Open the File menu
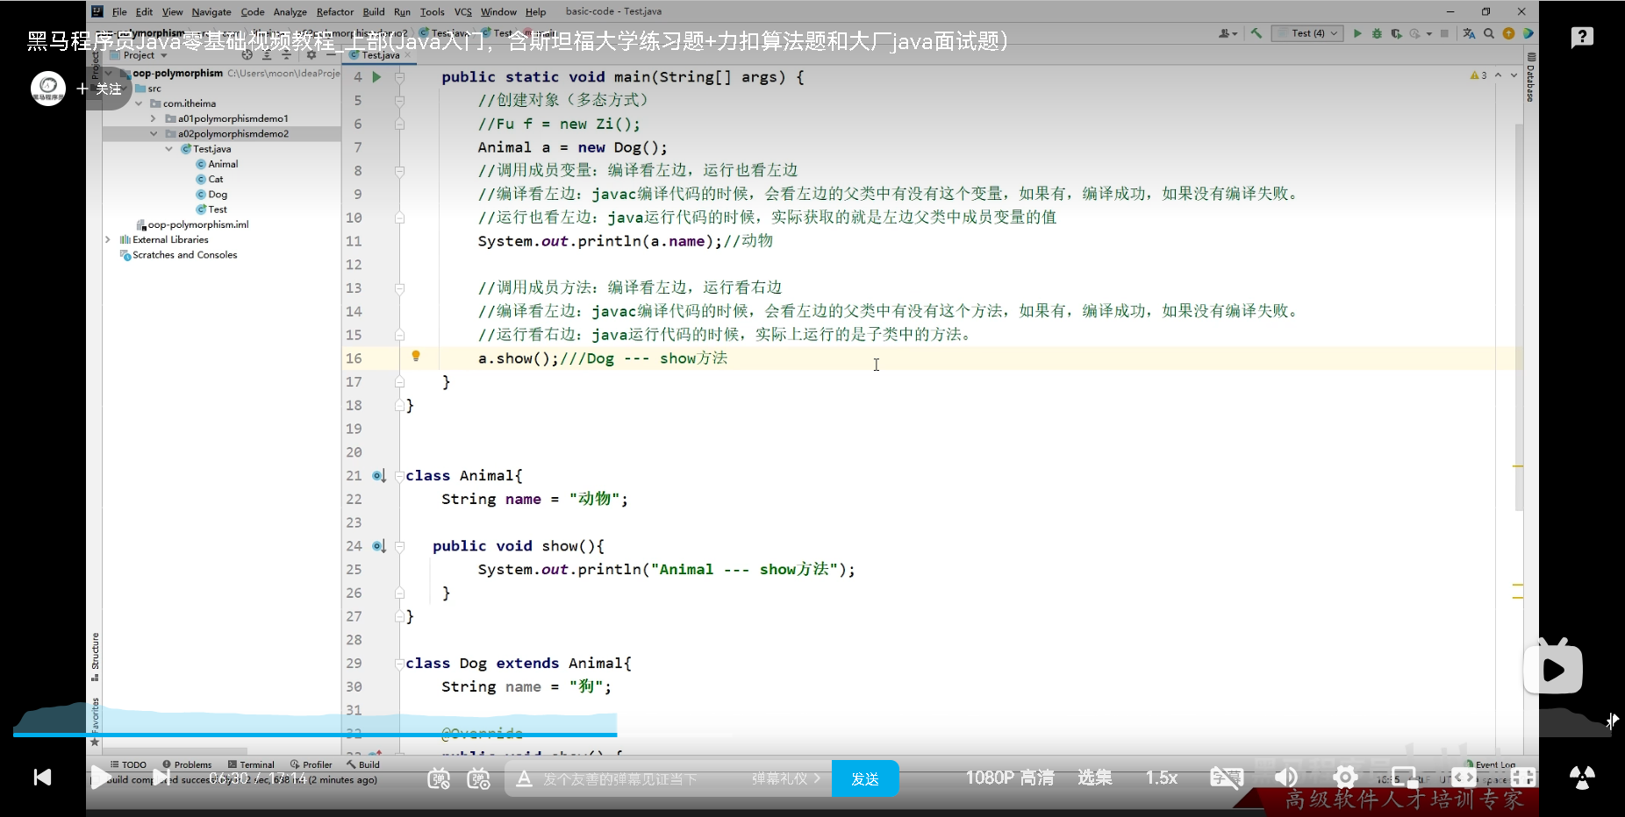The image size is (1625, 817). (119, 12)
